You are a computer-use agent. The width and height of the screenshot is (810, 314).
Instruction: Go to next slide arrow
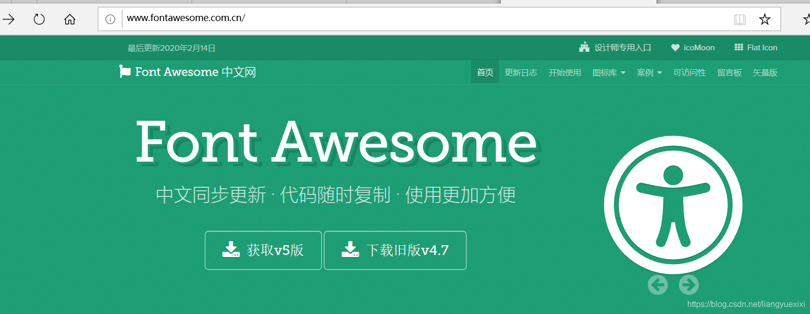(689, 285)
